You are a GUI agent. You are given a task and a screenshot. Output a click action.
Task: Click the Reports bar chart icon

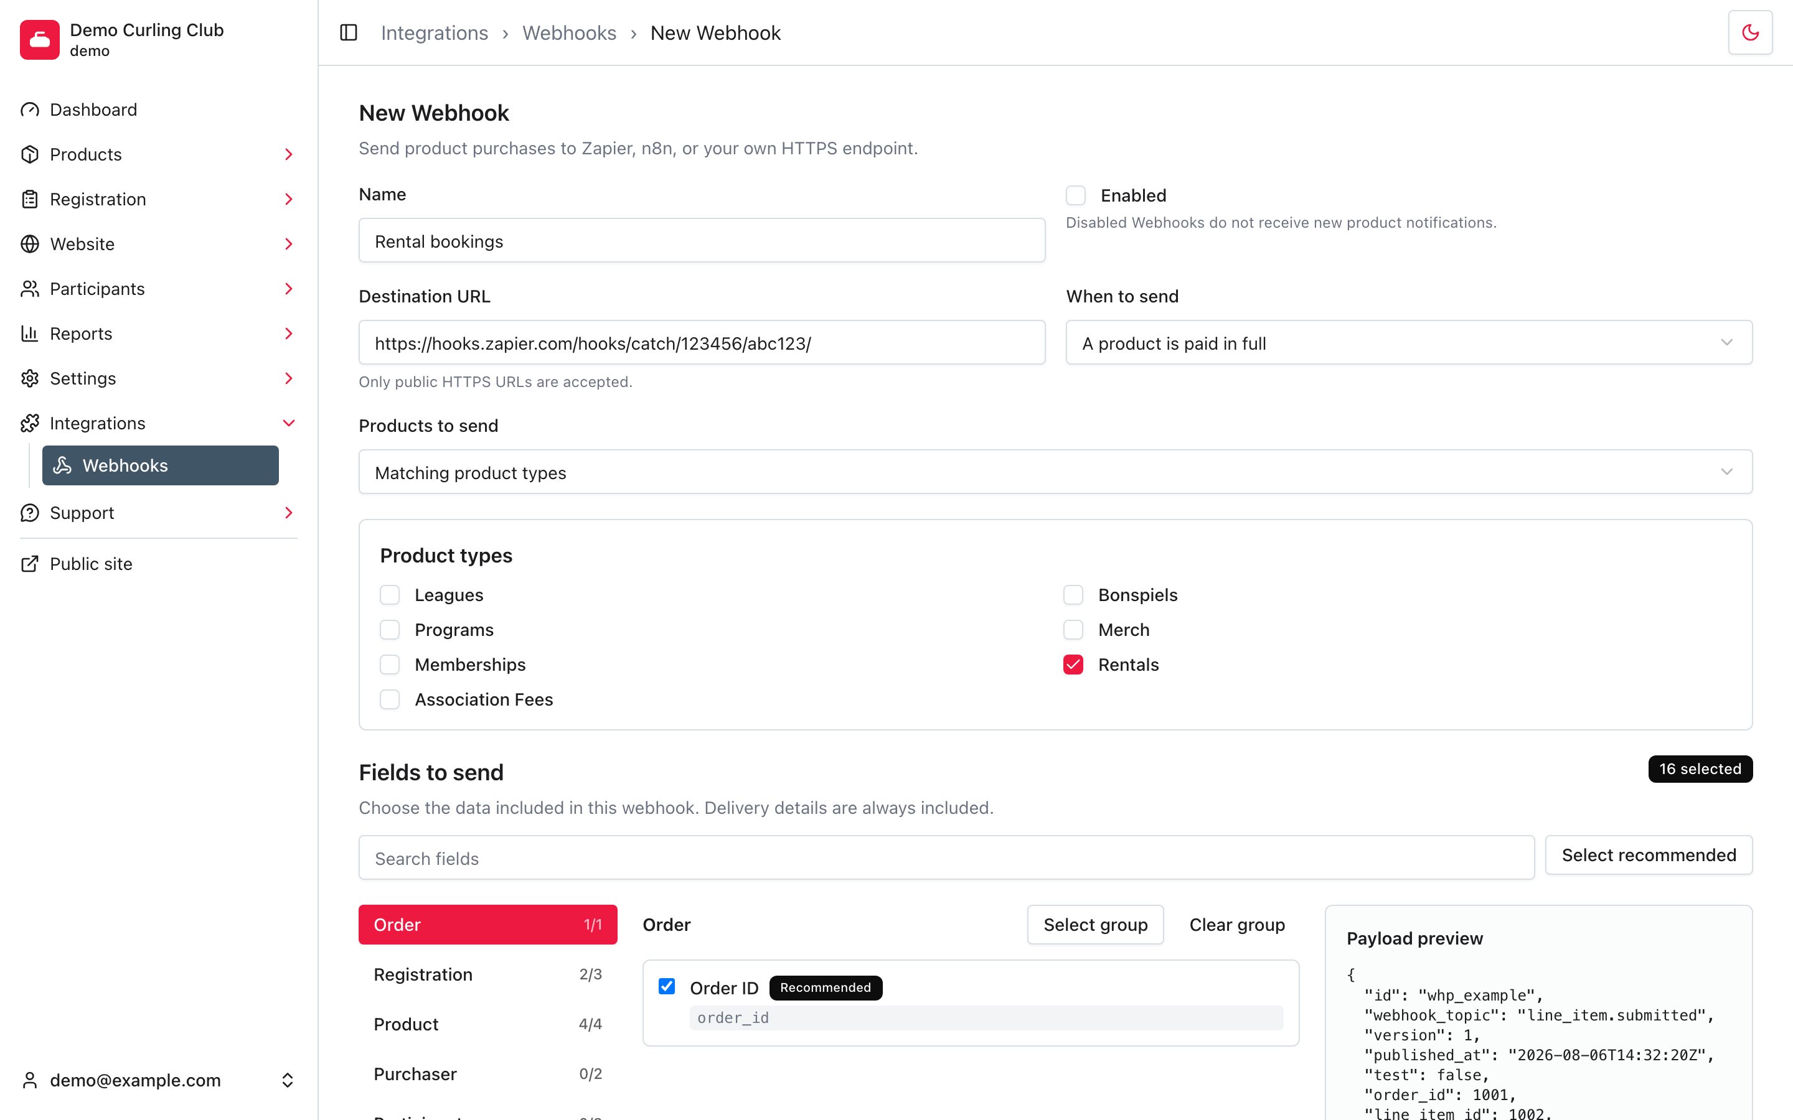coord(30,334)
